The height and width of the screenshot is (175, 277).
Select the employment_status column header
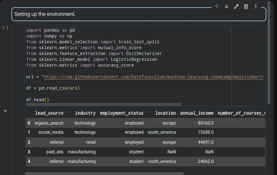[122, 113]
